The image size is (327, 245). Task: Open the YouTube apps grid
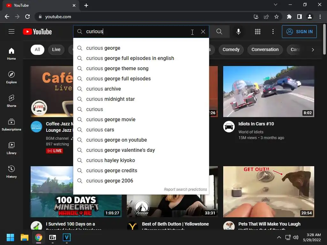(258, 32)
